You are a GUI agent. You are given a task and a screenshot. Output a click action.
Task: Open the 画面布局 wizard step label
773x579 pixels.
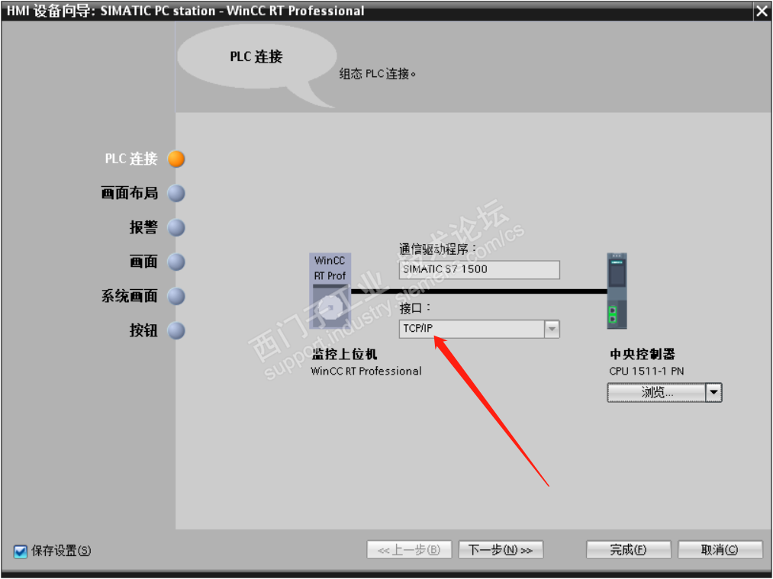point(129,193)
